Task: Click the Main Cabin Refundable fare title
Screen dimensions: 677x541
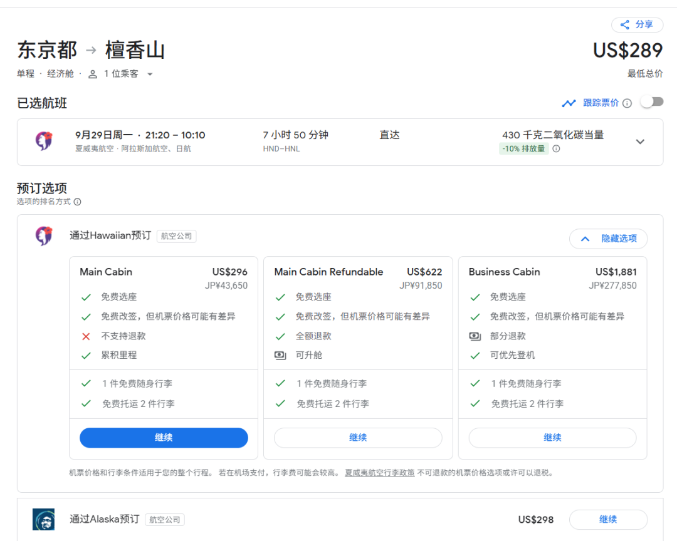Action: (x=328, y=272)
